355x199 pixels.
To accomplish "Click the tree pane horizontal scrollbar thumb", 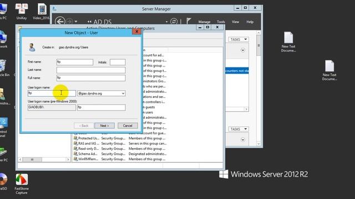I will click(32, 160).
